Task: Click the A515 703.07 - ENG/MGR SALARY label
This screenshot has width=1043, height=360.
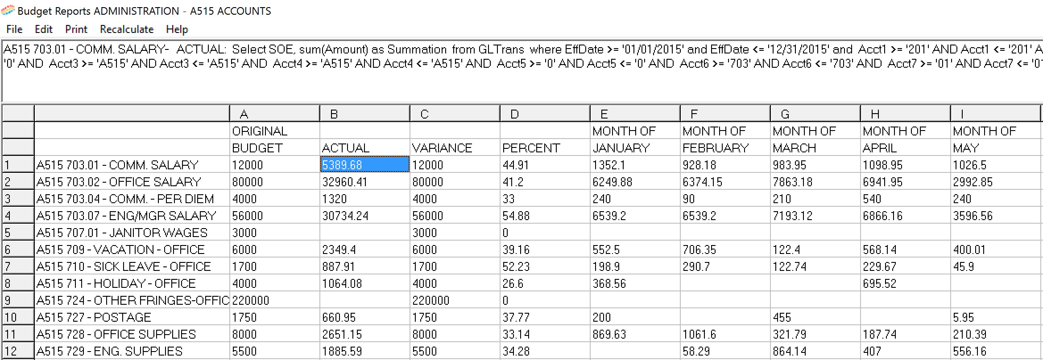Action: 132,215
